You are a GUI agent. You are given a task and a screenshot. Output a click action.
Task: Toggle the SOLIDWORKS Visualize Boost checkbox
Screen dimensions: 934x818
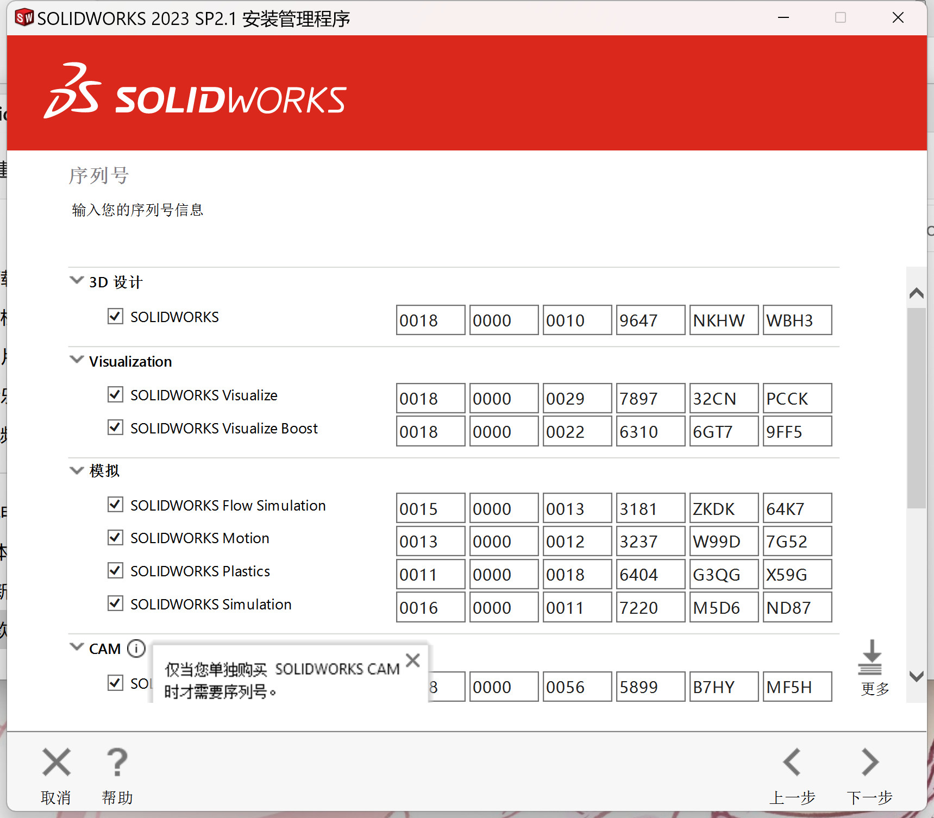pos(115,427)
